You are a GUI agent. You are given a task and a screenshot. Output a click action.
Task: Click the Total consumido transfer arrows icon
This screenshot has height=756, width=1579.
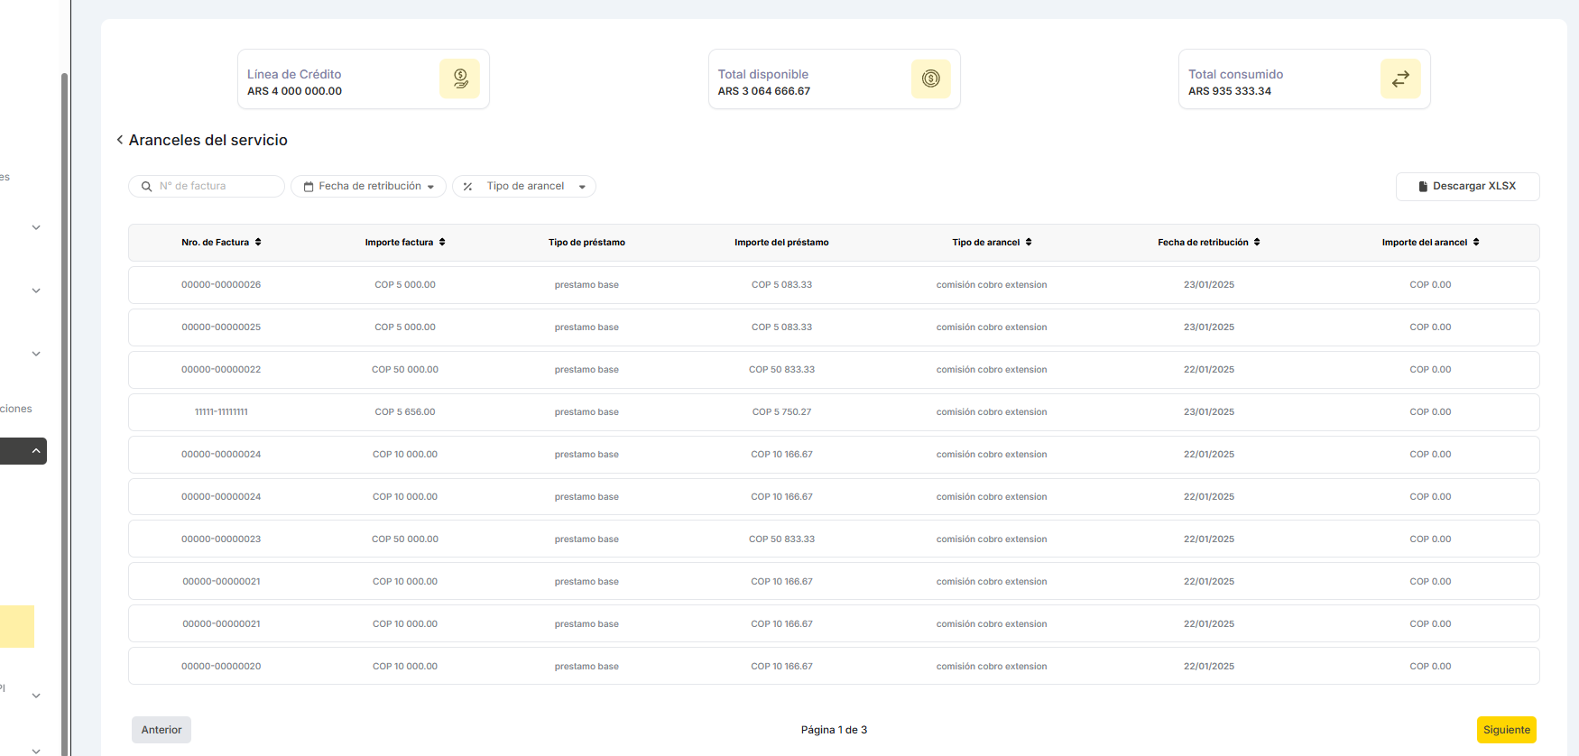(x=1399, y=78)
